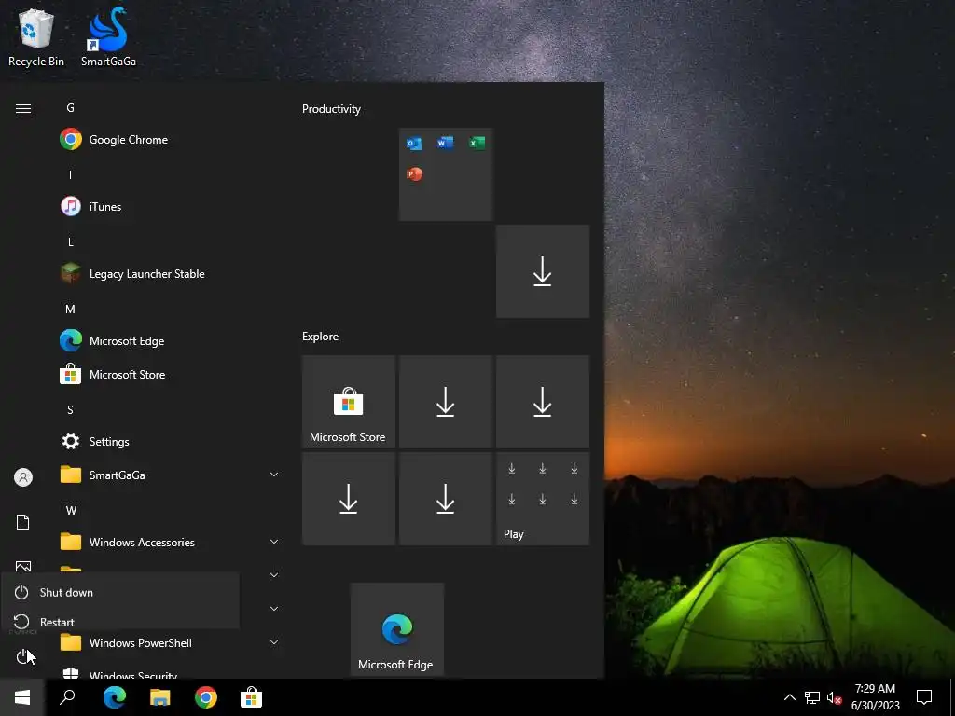Open the Outlook icon in Office tile
Image resolution: width=955 pixels, height=716 pixels.
[414, 144]
